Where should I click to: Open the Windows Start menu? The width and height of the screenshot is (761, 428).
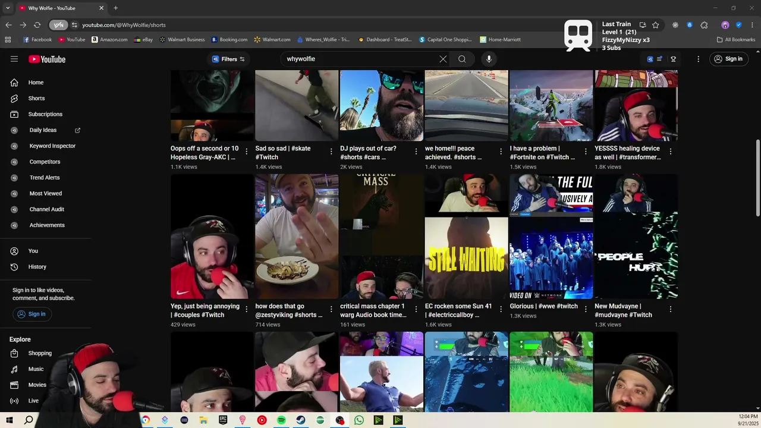[9, 420]
